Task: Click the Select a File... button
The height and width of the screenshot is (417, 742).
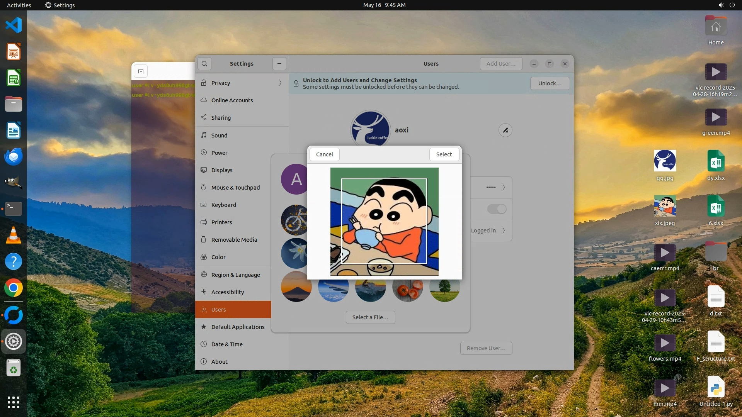Action: click(370, 317)
